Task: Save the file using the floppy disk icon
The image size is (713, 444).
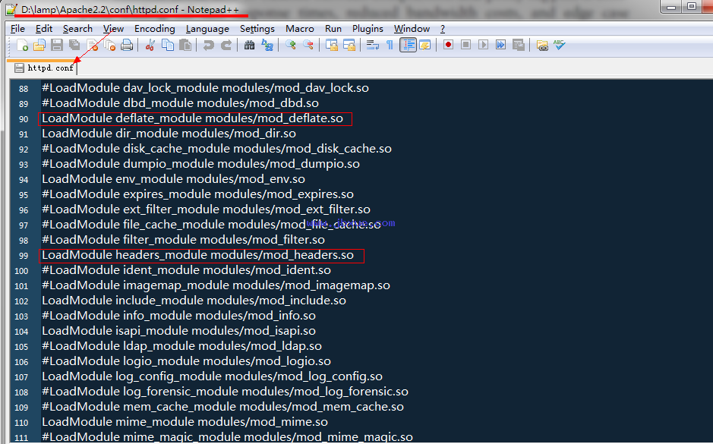Action: 57,45
